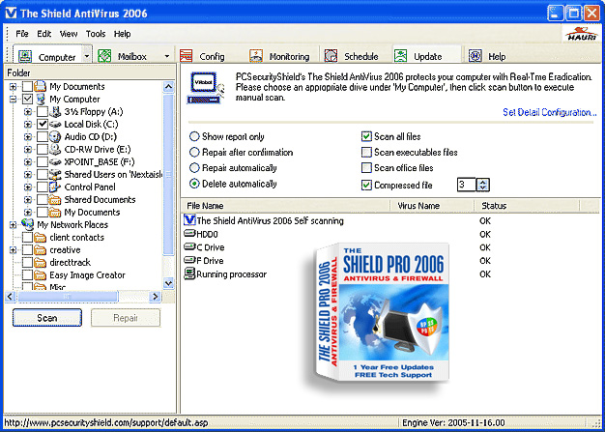Click the Running processor icon in results
The image size is (605, 432).
[x=189, y=274]
